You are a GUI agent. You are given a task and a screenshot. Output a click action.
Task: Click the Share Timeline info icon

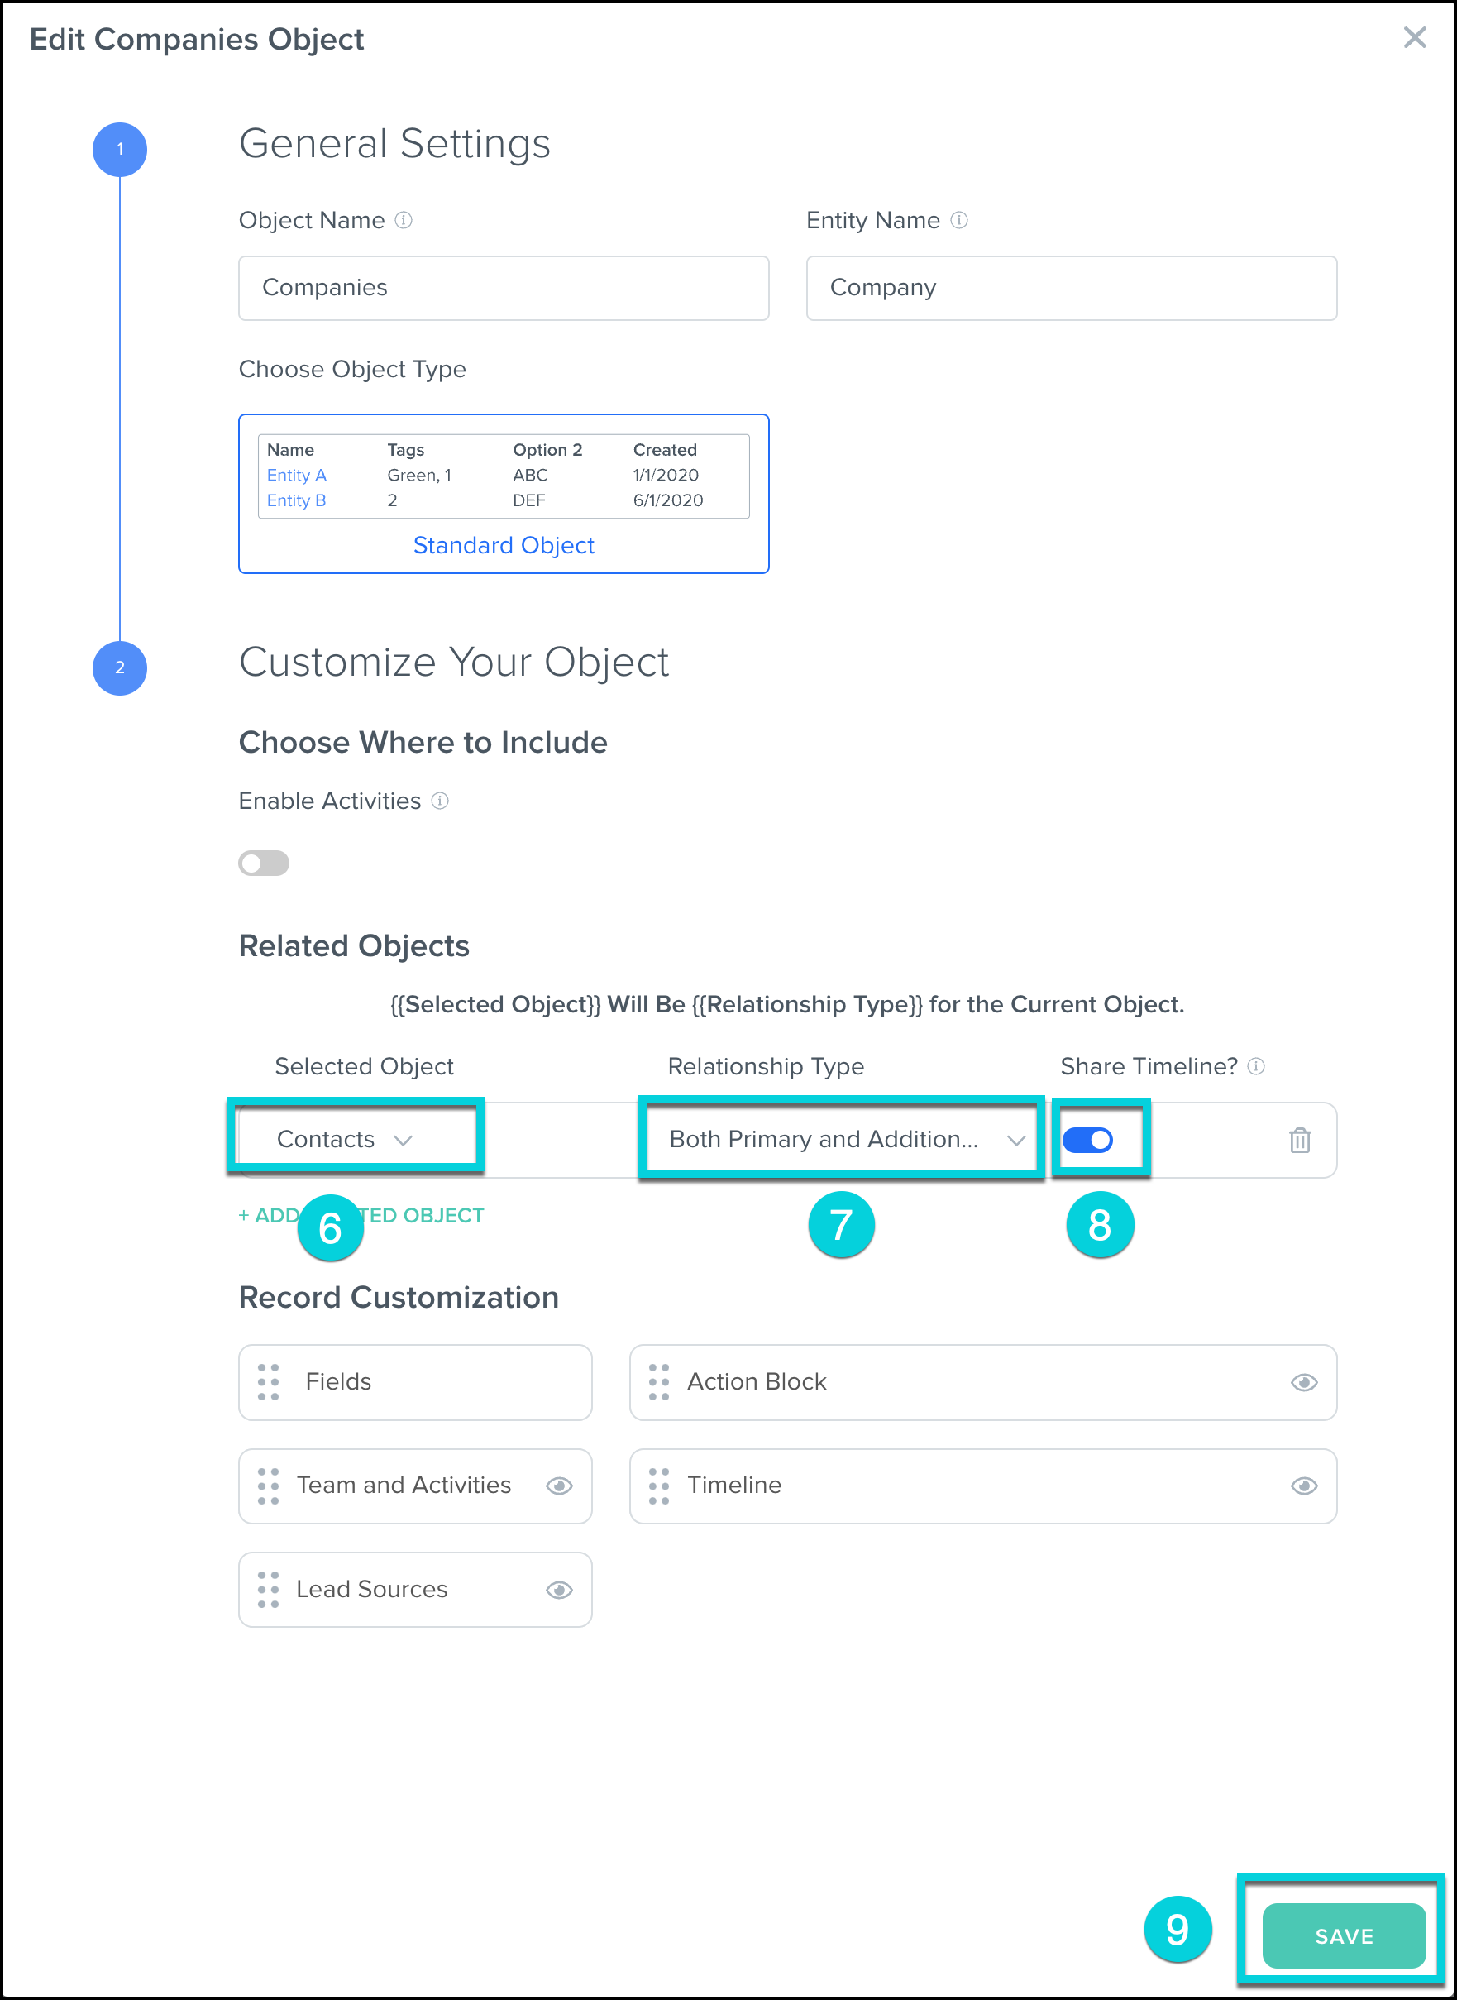[1257, 1067]
